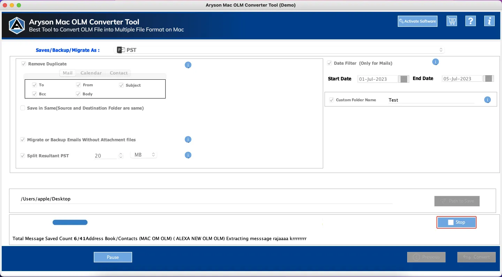Click the Custom Folder Name text field
502x277 pixels.
pyautogui.click(x=432, y=100)
